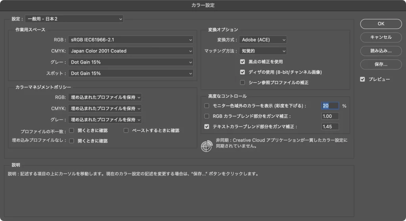Click the 作業用スペース section heading
Image resolution: width=406 pixels, height=221 pixels.
click(x=30, y=30)
